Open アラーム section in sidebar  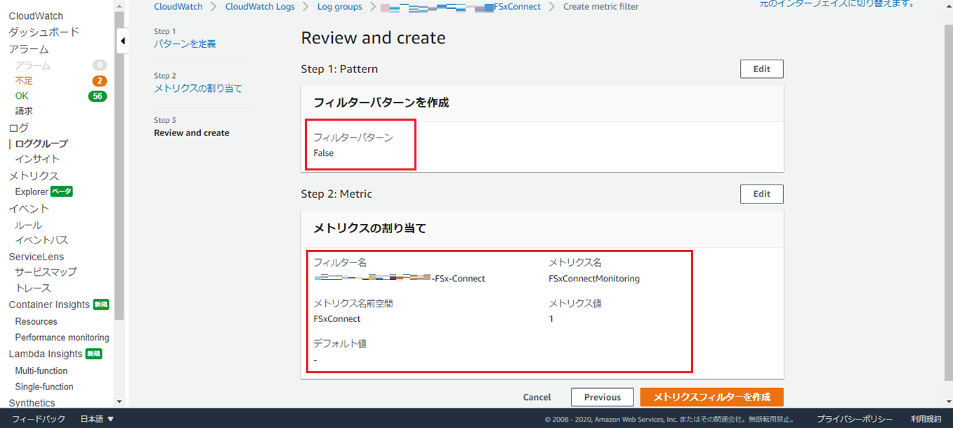pyautogui.click(x=29, y=49)
